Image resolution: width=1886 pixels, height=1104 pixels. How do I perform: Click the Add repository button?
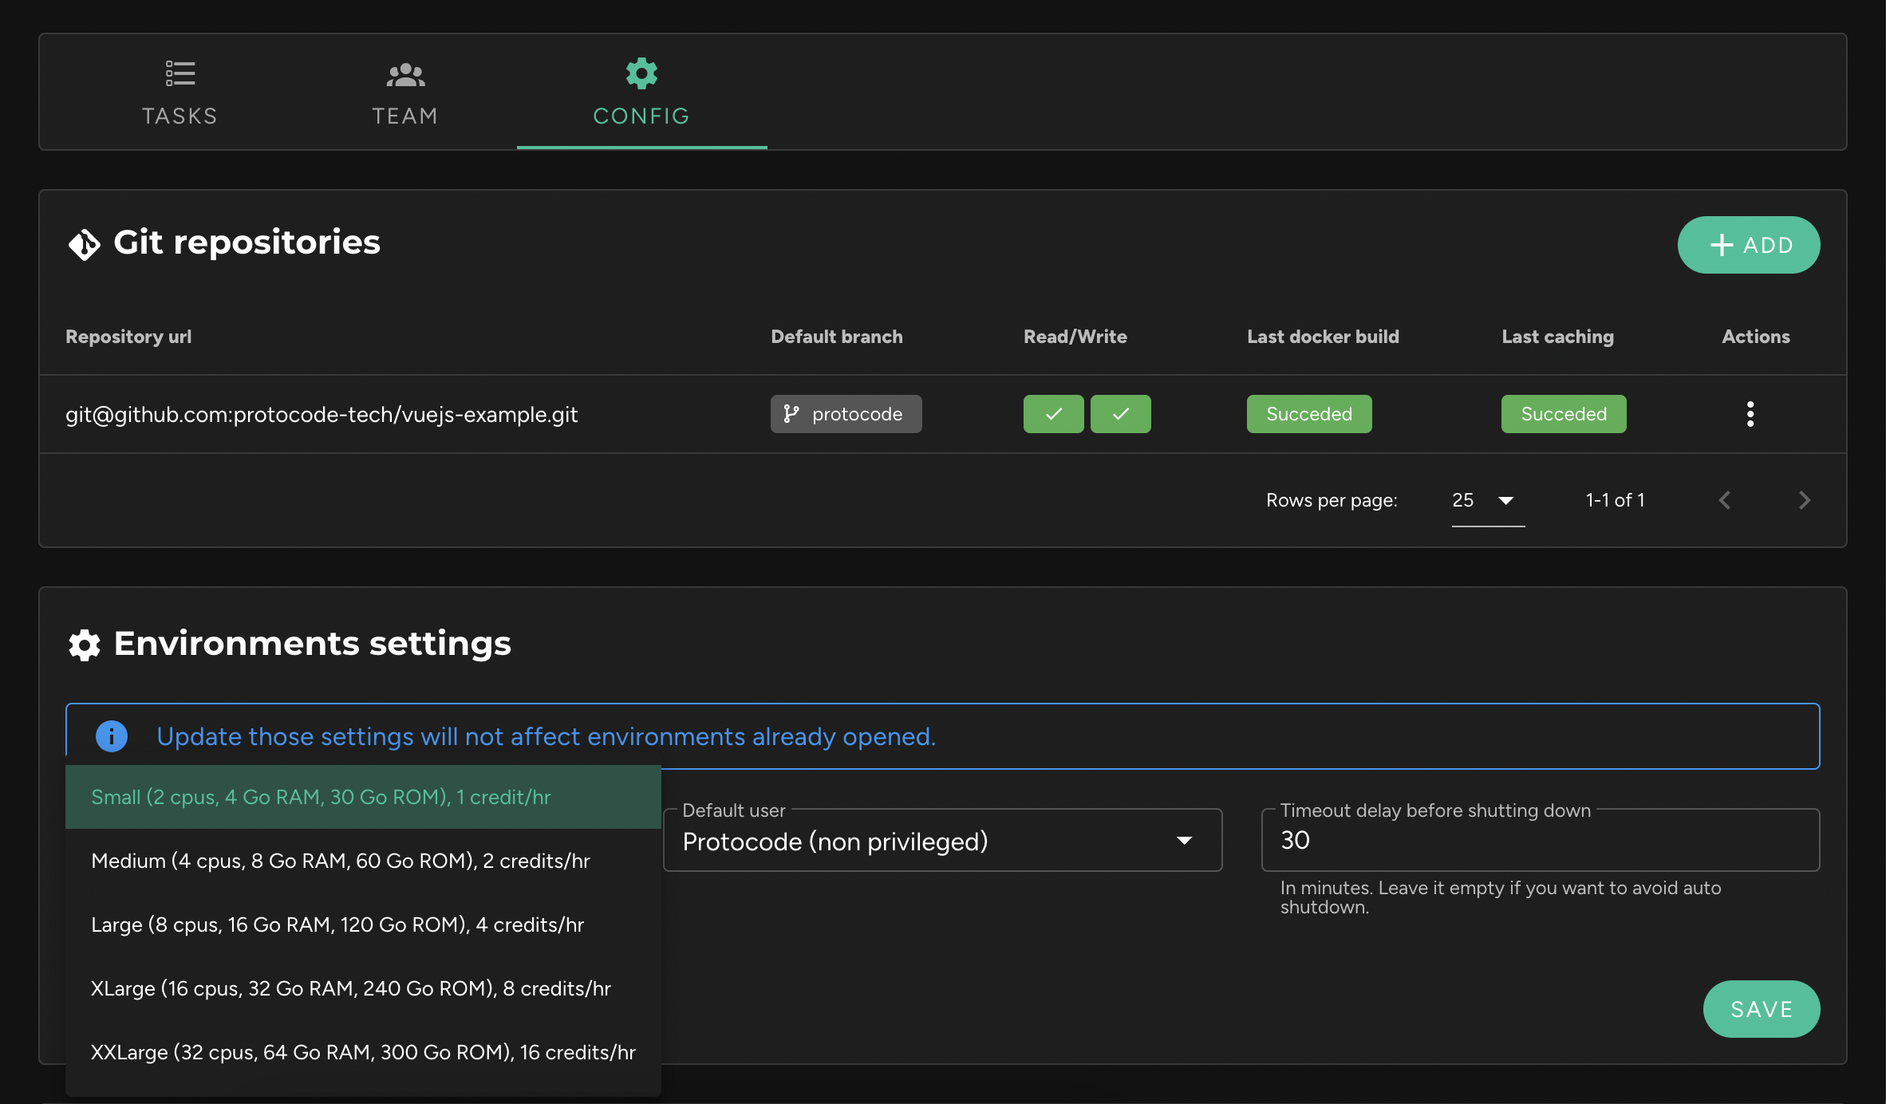(1749, 245)
